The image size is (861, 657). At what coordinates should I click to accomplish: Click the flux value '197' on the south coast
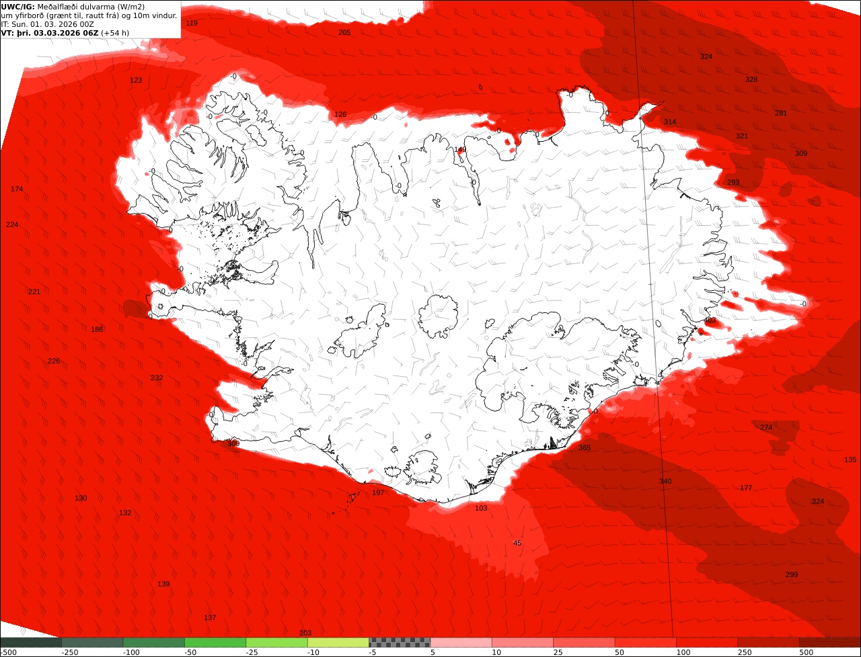[x=378, y=493]
